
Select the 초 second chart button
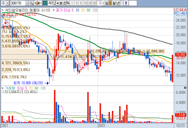point(64,3)
